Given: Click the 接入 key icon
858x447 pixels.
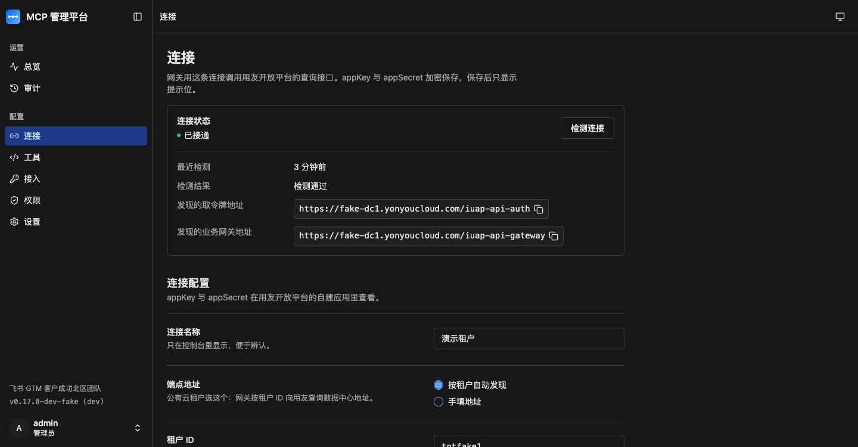Looking at the screenshot, I should click(15, 179).
